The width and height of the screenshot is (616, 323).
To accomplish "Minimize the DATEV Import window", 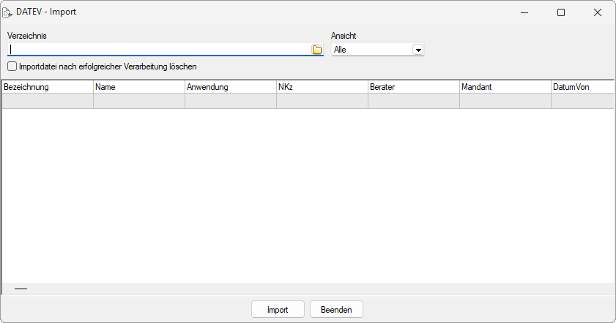I will (x=524, y=12).
